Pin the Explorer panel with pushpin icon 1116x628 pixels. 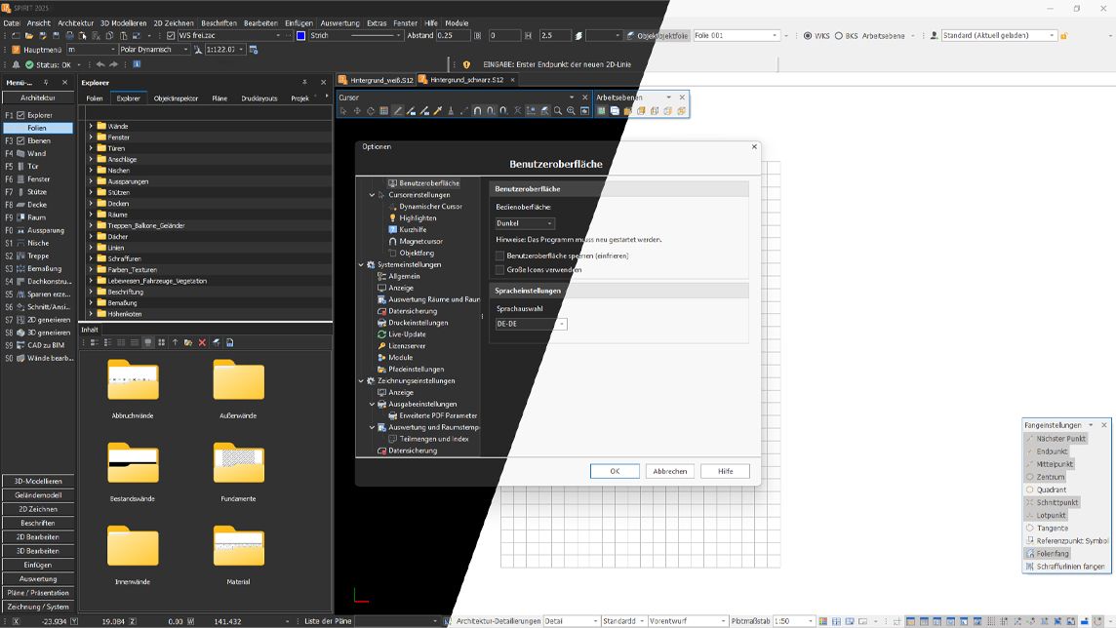304,83
